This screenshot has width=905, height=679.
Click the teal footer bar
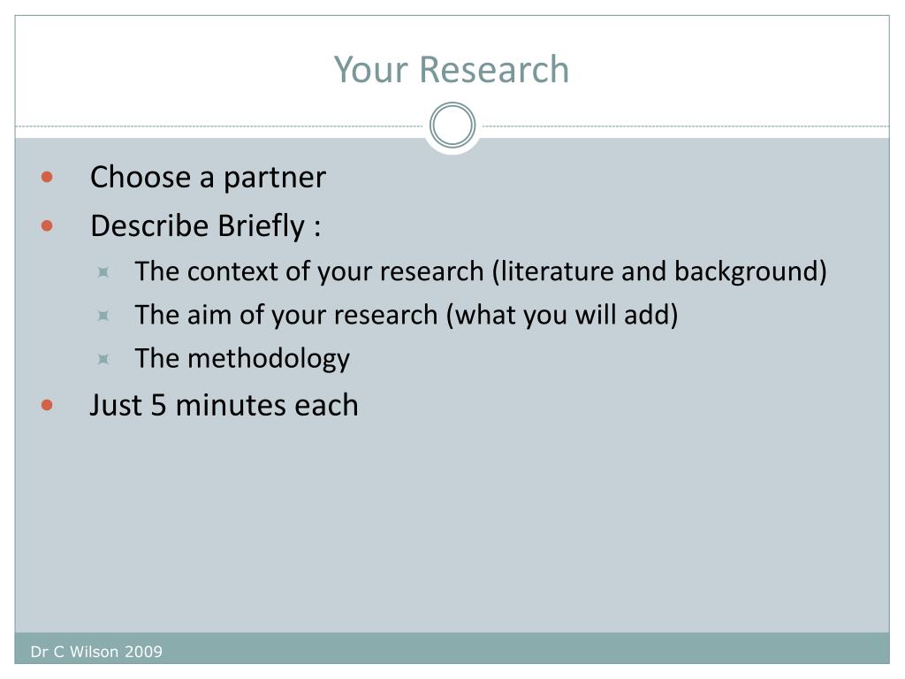[x=452, y=648]
